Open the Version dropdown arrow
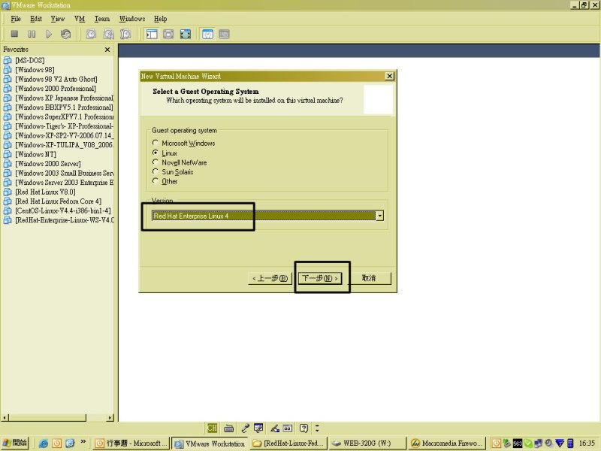Viewport: 601px width, 451px height. coord(379,216)
